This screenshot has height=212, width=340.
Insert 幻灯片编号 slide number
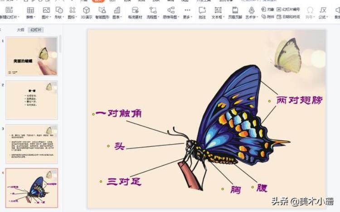pos(288,9)
